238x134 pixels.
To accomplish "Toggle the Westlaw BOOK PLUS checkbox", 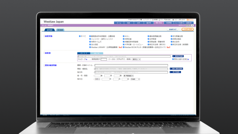I will (x=124, y=47).
